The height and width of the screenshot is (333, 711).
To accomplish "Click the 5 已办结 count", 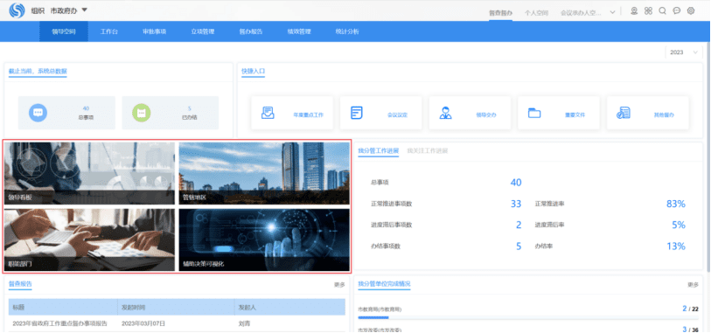I will point(190,108).
